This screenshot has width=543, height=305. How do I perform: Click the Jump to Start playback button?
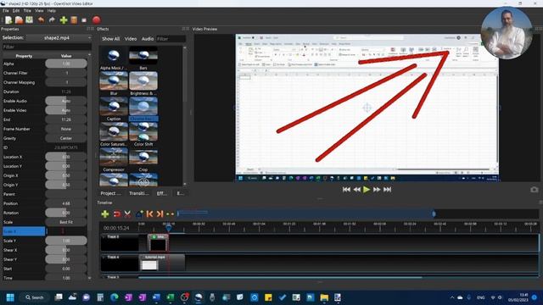tap(346, 190)
